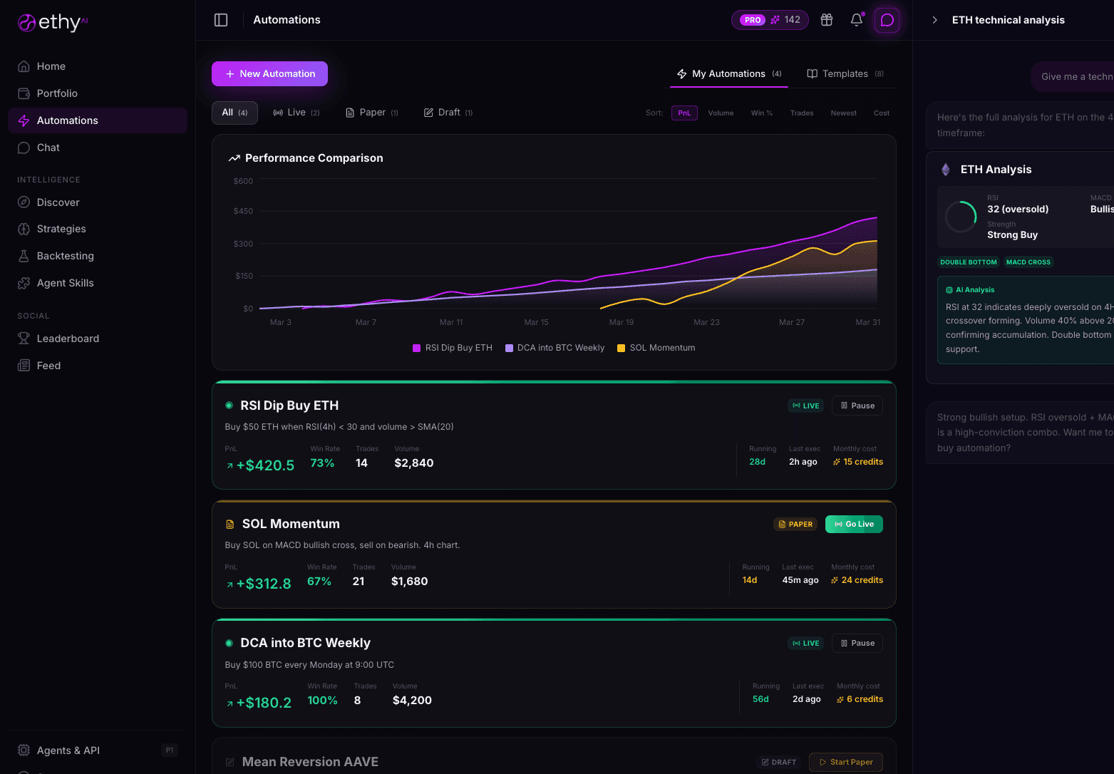Sort automations by Cost
Image resolution: width=1114 pixels, height=774 pixels.
[x=882, y=113]
